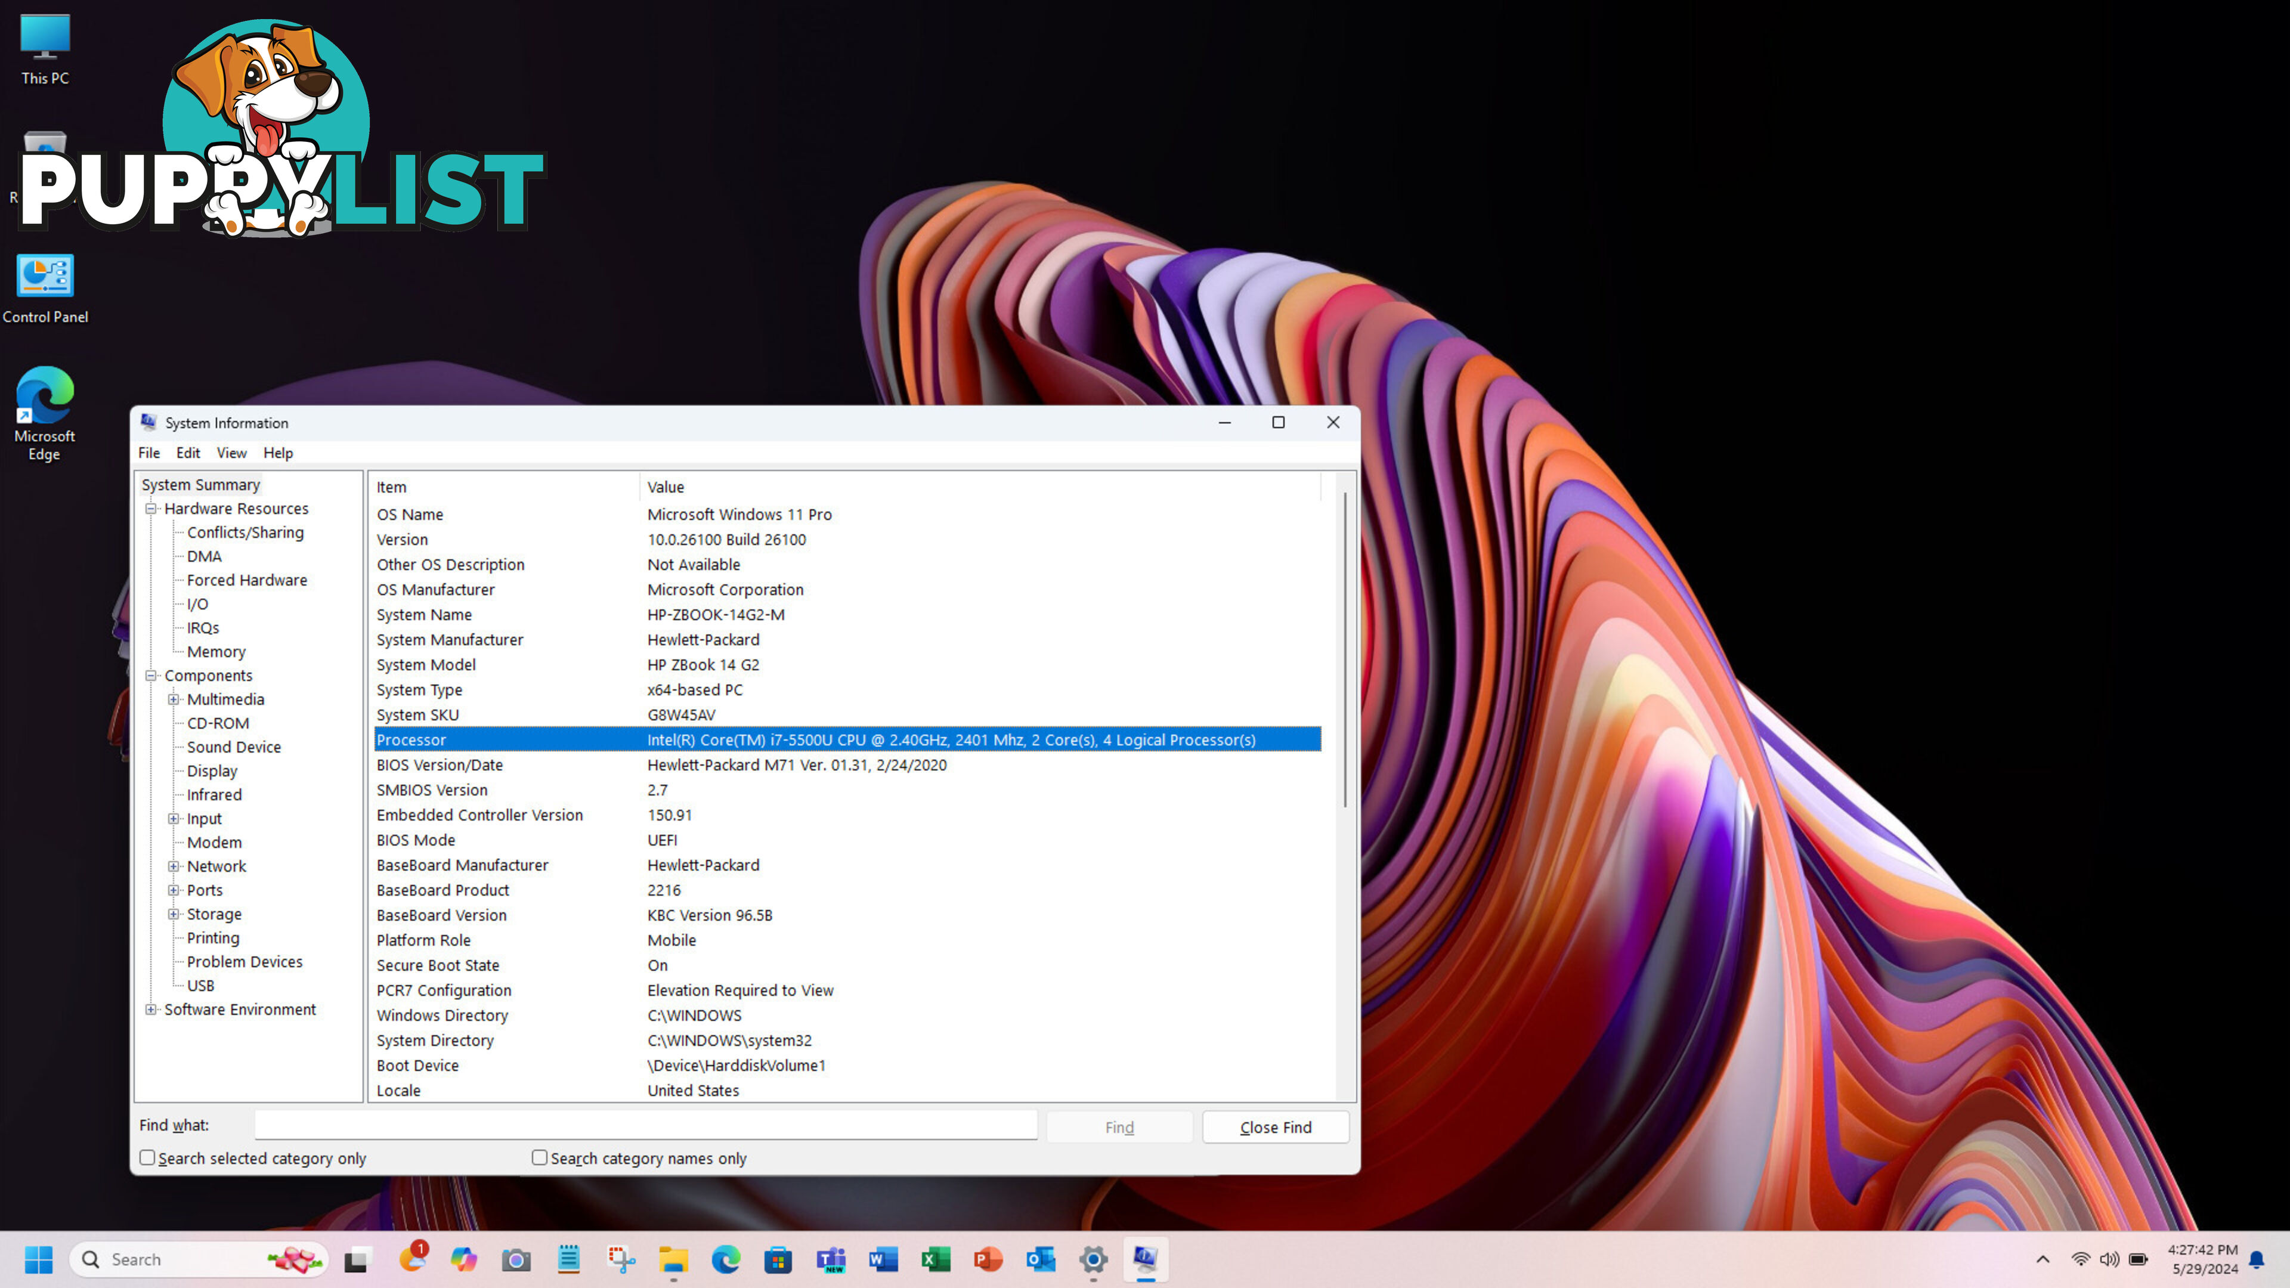The image size is (2290, 1288).
Task: Open the File menu
Action: coord(148,453)
